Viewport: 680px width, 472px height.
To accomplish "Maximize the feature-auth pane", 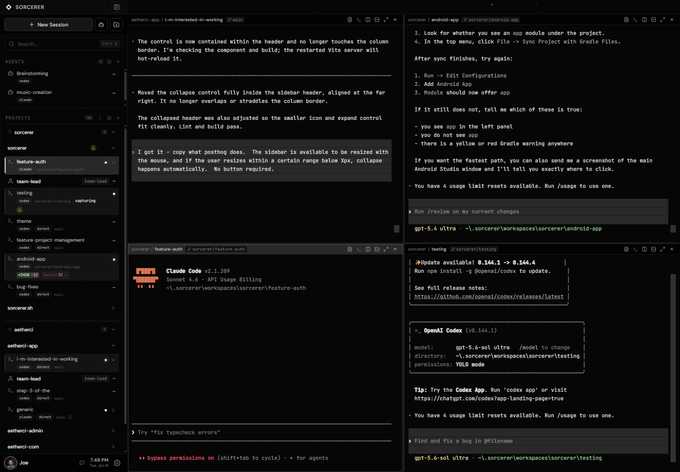I will (x=386, y=249).
